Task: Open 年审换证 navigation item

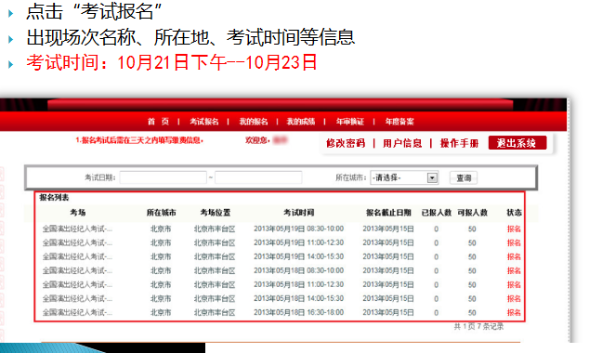Action: tap(349, 122)
